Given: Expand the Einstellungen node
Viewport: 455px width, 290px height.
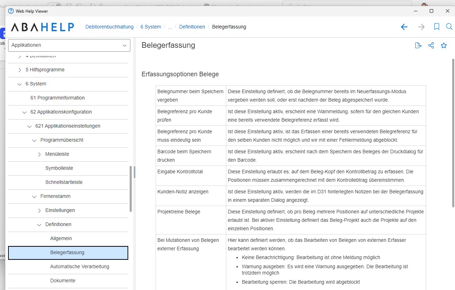Looking at the screenshot, I should (x=39, y=211).
